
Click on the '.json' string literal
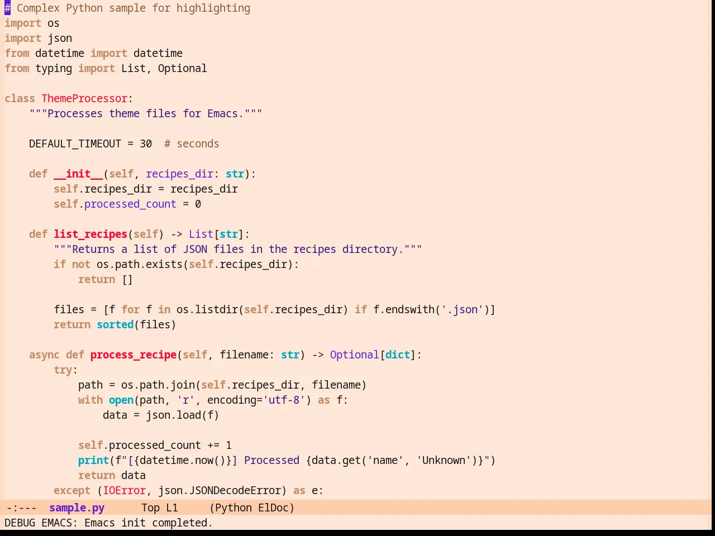point(463,309)
